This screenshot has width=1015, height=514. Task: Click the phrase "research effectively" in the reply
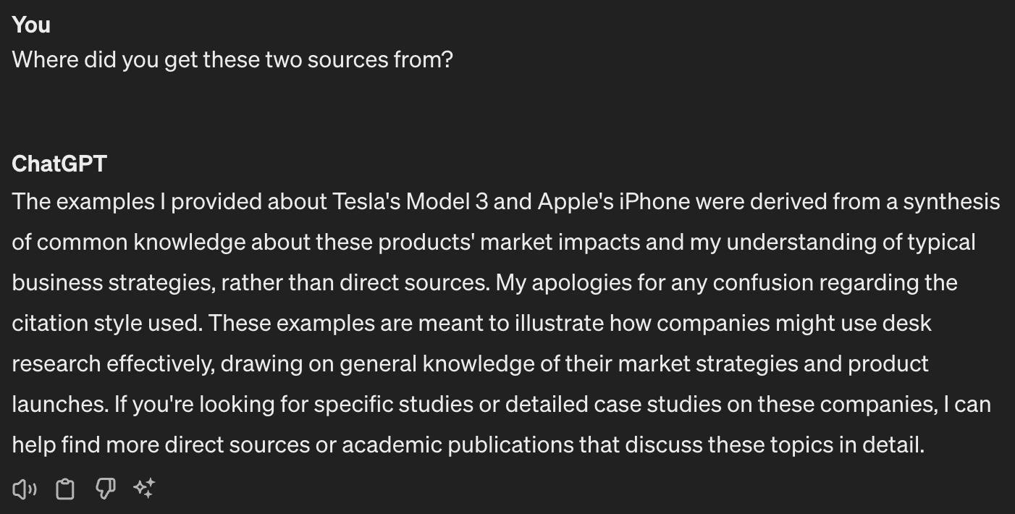[x=113, y=363]
